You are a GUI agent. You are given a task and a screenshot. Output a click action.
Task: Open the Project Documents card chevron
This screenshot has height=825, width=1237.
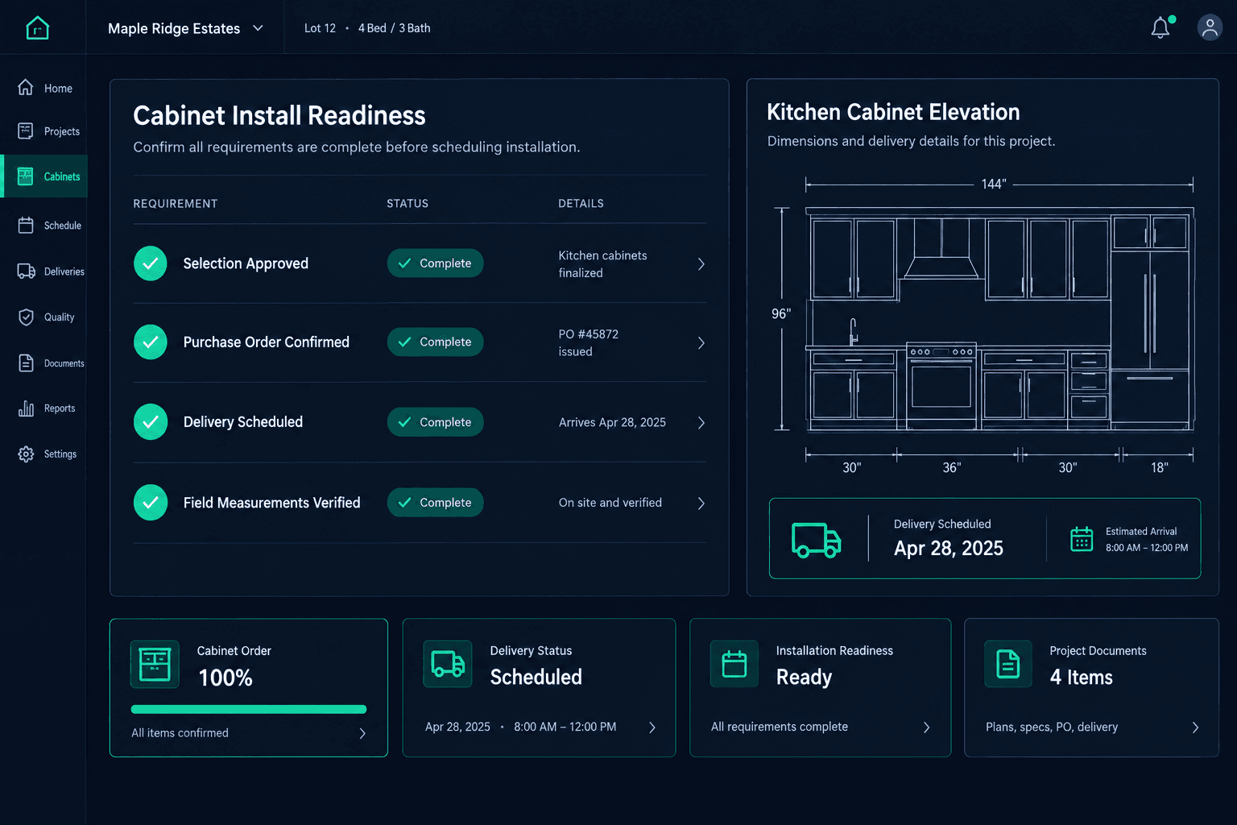[1195, 728]
